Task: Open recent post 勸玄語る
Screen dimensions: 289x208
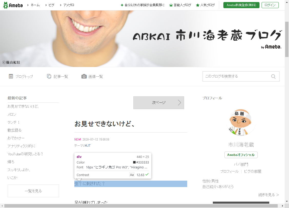Action: point(15,130)
